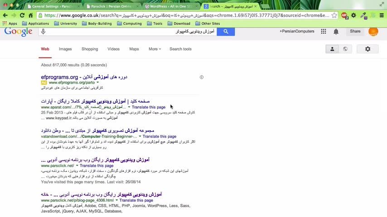This screenshot has height=217, width=387.
Task: Open the Other Sites bookmarks folder
Action: 208,24
